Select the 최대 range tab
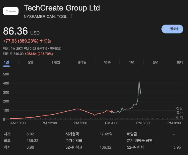This screenshot has height=155, width=188. tap(180, 62)
